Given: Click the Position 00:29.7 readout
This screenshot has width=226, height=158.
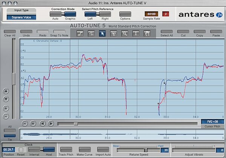Looking at the screenshot, I should [x=8, y=149].
